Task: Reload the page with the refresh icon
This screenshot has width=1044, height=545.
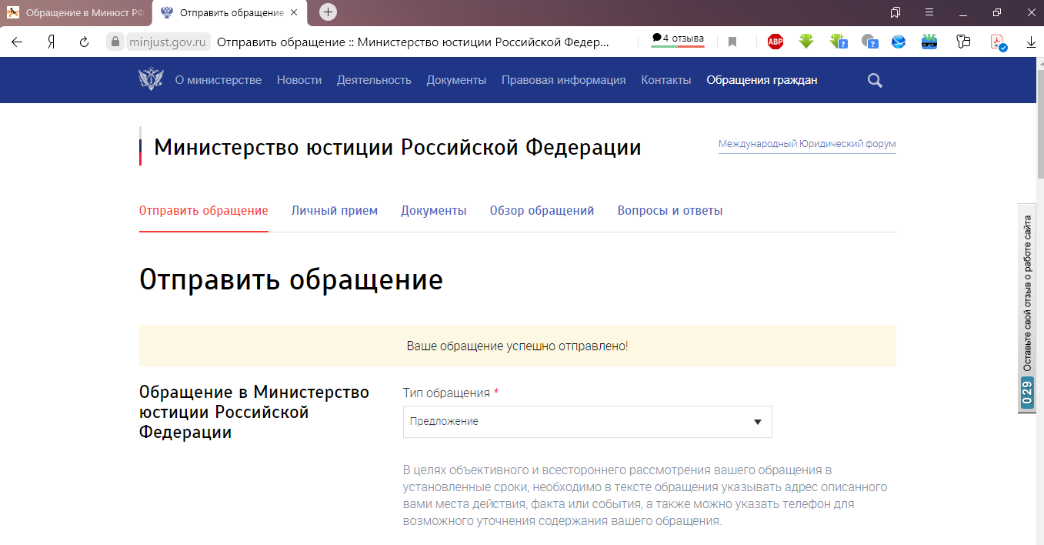Action: 85,42
